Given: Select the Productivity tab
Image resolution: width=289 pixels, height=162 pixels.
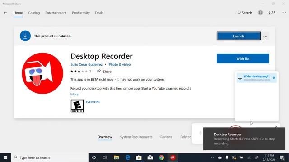Looking at the screenshot, I should tap(81, 13).
